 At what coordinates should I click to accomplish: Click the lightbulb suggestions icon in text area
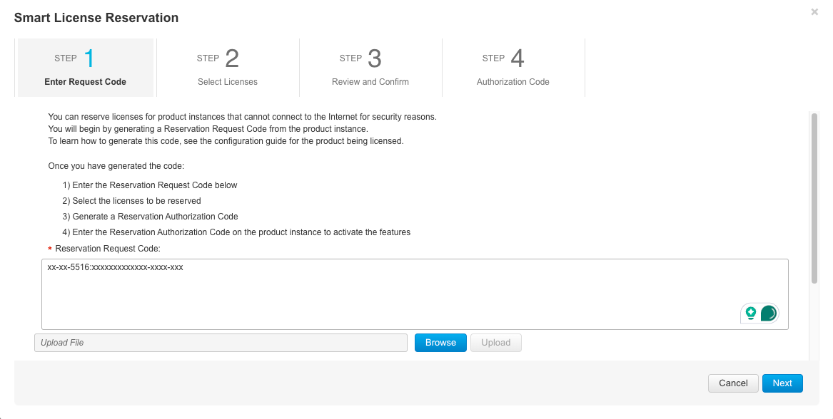point(750,313)
